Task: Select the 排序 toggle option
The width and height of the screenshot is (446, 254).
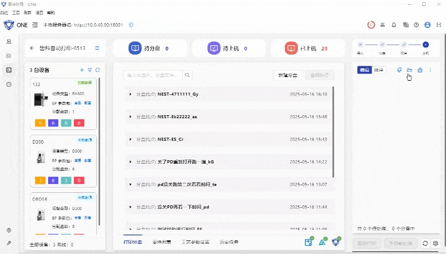Action: (x=379, y=70)
